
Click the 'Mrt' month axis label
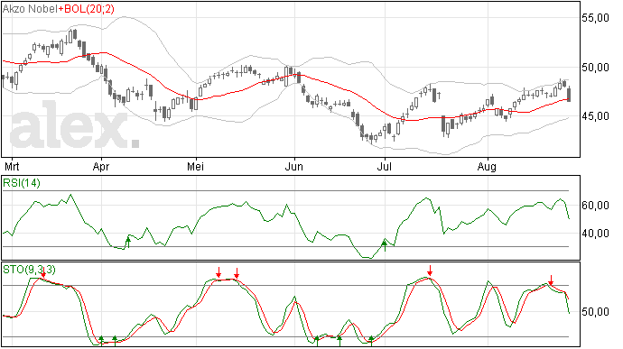click(12, 166)
